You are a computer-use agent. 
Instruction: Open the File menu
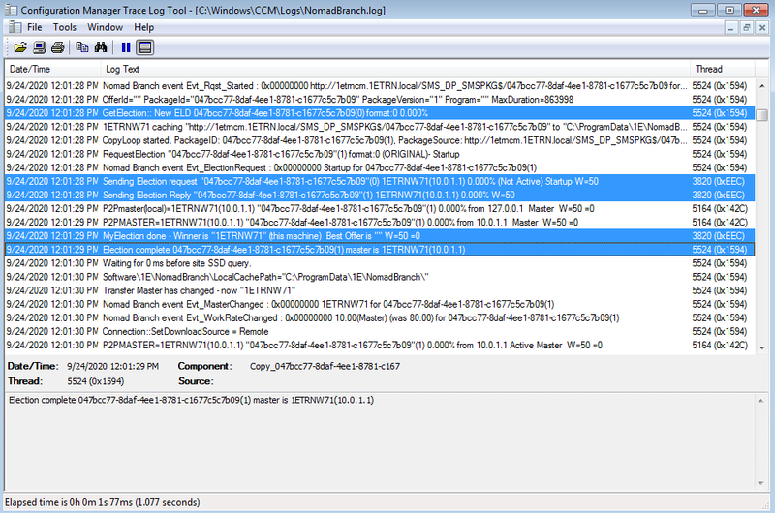click(35, 27)
